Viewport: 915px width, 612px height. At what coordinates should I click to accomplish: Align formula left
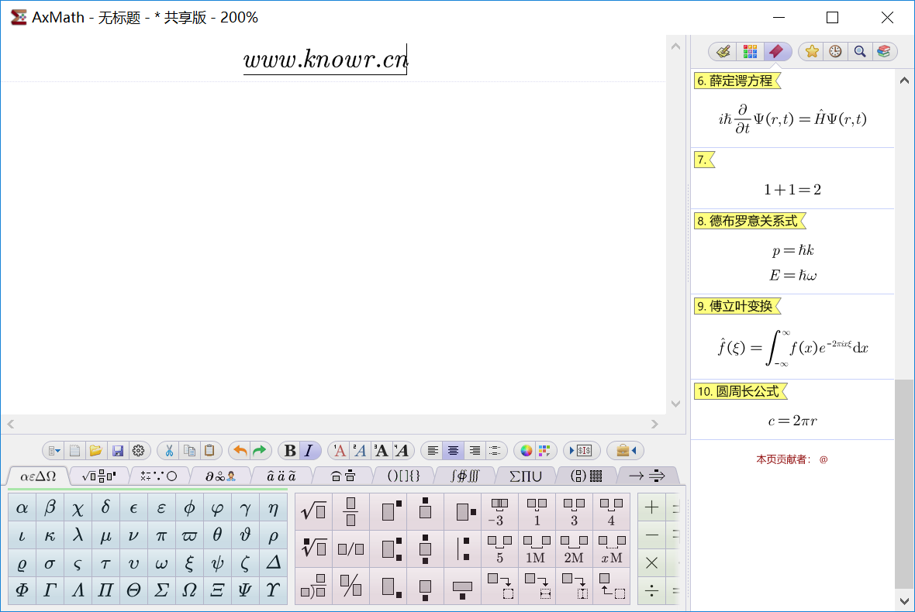click(433, 451)
